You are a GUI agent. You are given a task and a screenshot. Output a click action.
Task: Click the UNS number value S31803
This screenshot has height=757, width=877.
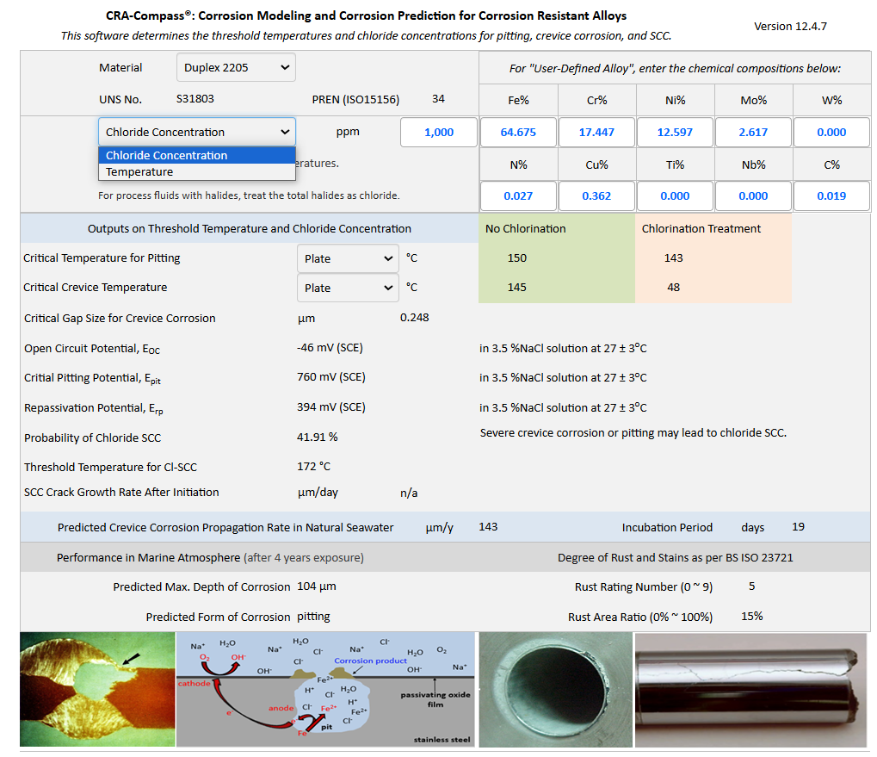(195, 99)
